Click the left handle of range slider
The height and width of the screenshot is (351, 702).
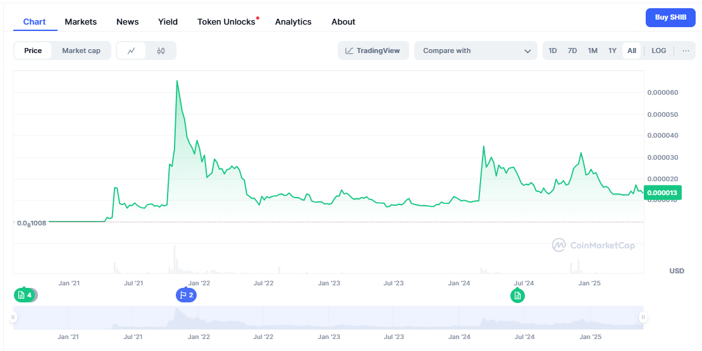[13, 318]
